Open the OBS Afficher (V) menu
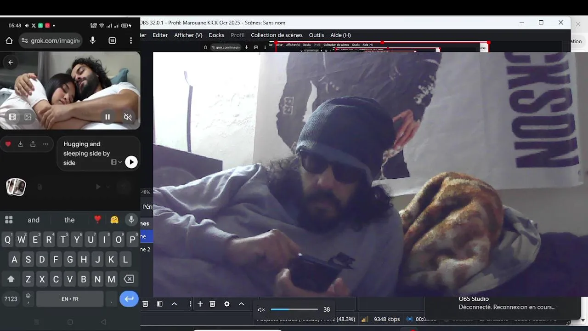588x331 pixels. tap(188, 35)
